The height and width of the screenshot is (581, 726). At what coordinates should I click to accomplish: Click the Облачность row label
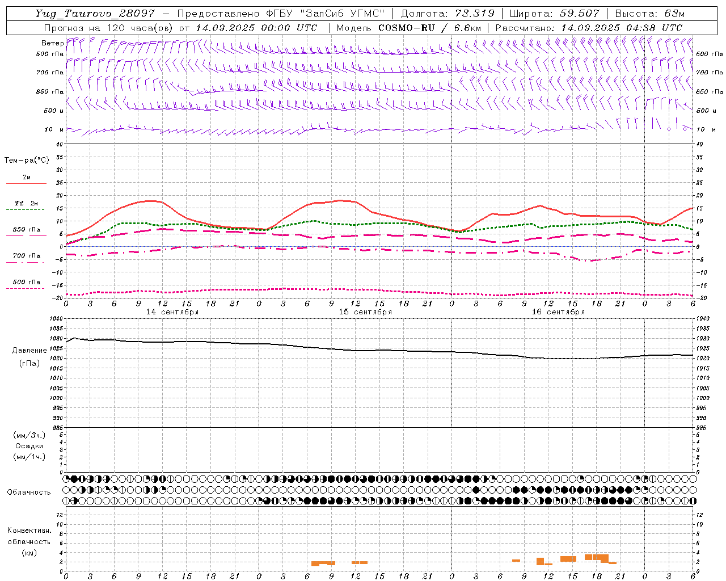(29, 492)
